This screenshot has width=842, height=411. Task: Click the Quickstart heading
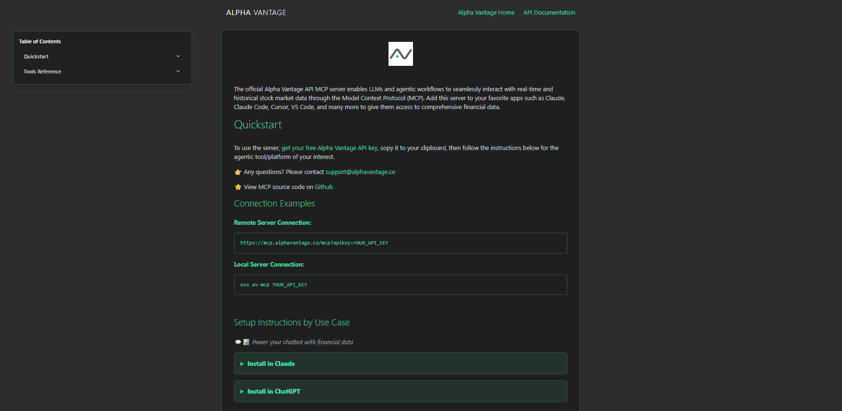(258, 125)
